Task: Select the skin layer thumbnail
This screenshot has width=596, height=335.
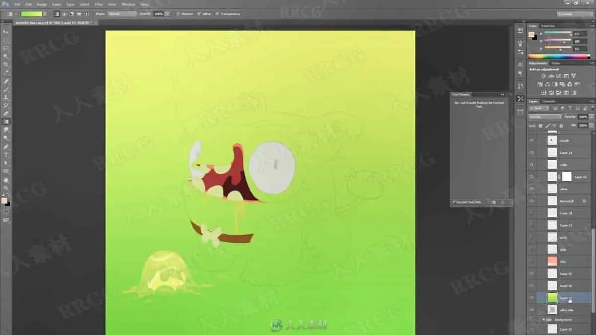Action: tap(552, 261)
